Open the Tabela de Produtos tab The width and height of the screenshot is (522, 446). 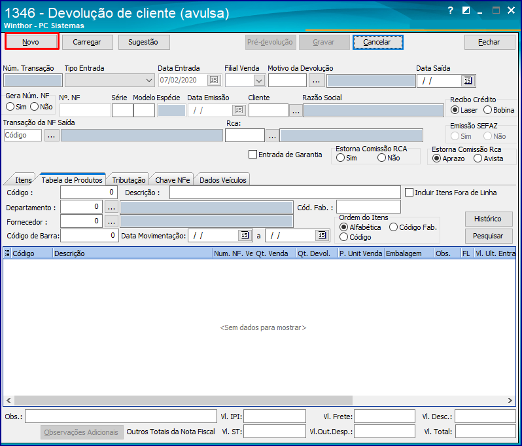[72, 179]
